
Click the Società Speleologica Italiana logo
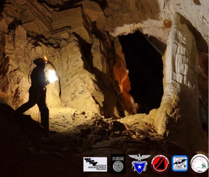pyautogui.click(x=95, y=164)
